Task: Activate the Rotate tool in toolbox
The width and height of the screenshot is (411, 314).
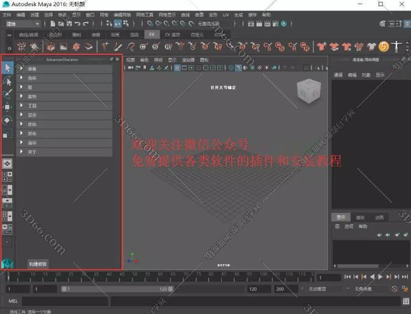Action: 7,120
